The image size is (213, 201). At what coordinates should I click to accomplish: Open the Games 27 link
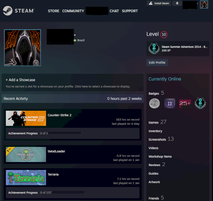pos(157,122)
